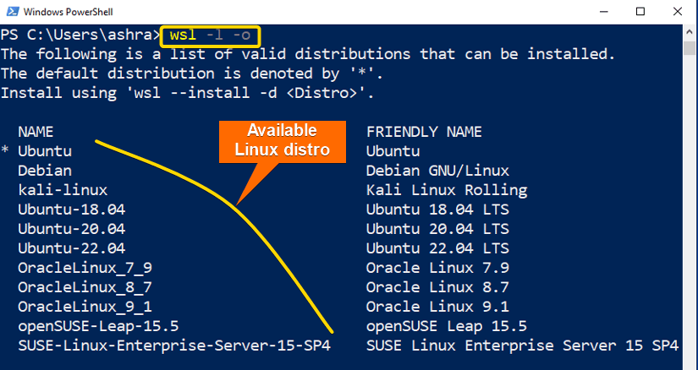Click the 'Ubuntu-22.04' entry
698x370 pixels.
[72, 248]
